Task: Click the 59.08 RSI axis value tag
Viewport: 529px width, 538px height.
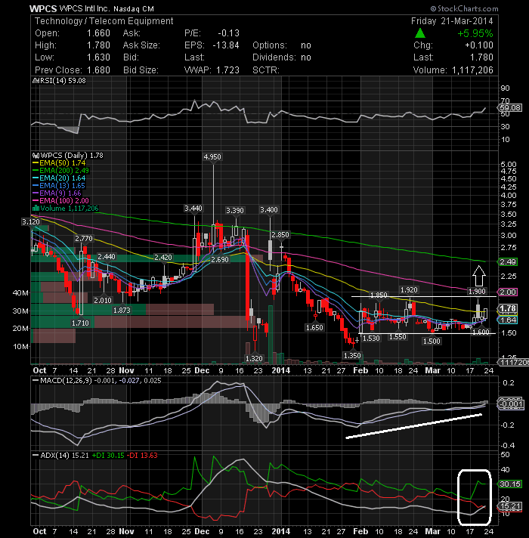Action: coord(510,108)
